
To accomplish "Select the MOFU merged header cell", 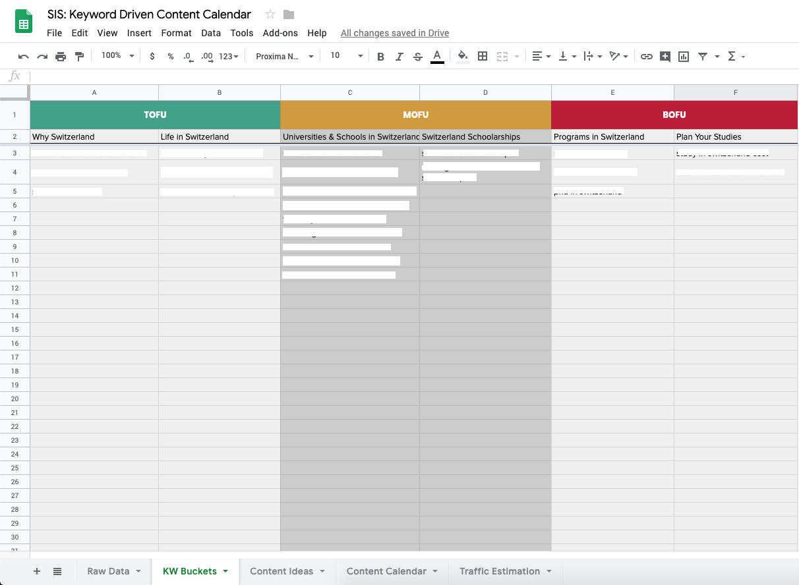I will coord(416,115).
